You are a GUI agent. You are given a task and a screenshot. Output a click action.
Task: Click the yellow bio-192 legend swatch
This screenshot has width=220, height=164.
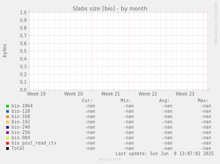[8, 122]
